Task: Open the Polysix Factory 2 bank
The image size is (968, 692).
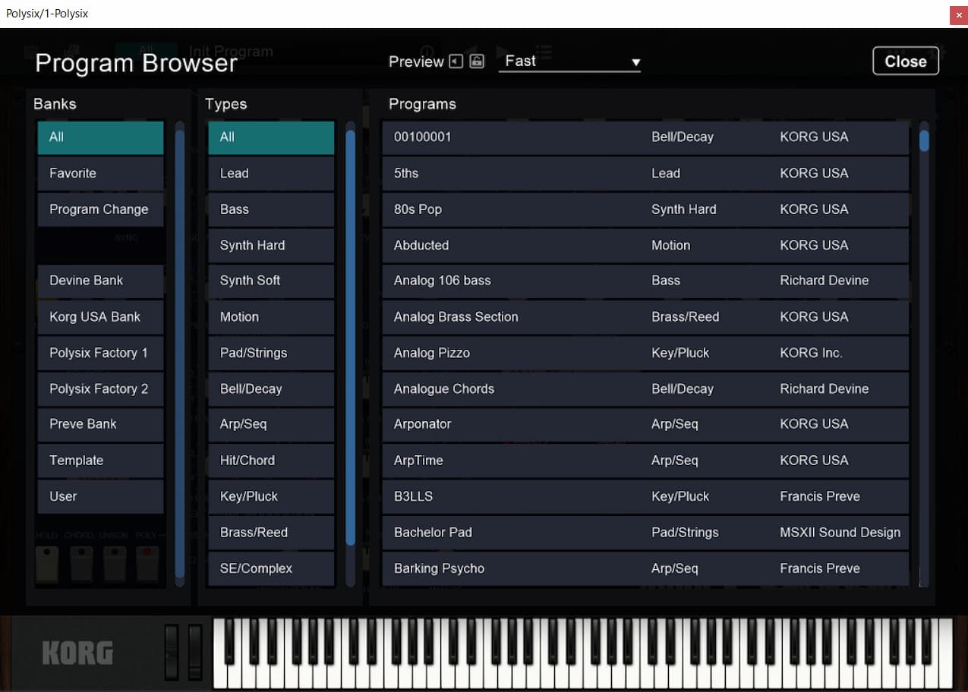Action: pyautogui.click(x=101, y=388)
